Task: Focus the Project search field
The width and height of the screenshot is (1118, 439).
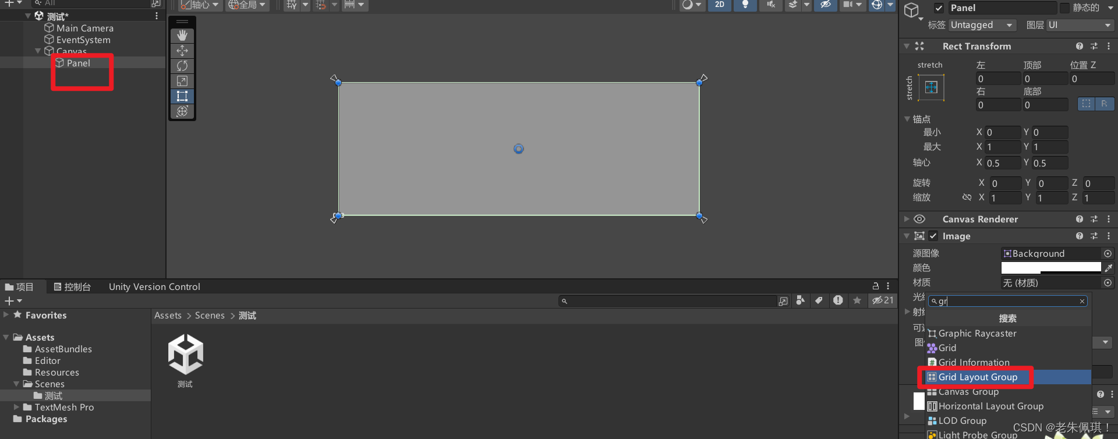Action: (x=668, y=301)
